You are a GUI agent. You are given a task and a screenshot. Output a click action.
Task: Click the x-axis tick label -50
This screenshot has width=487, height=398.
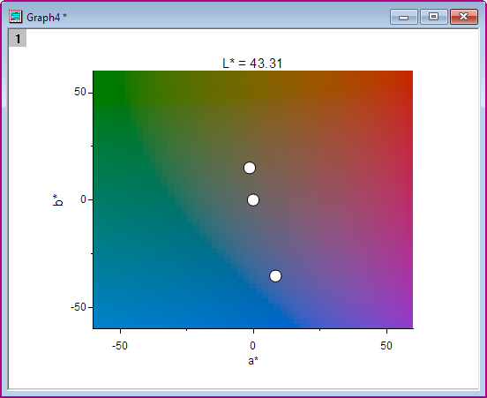pyautogui.click(x=120, y=346)
